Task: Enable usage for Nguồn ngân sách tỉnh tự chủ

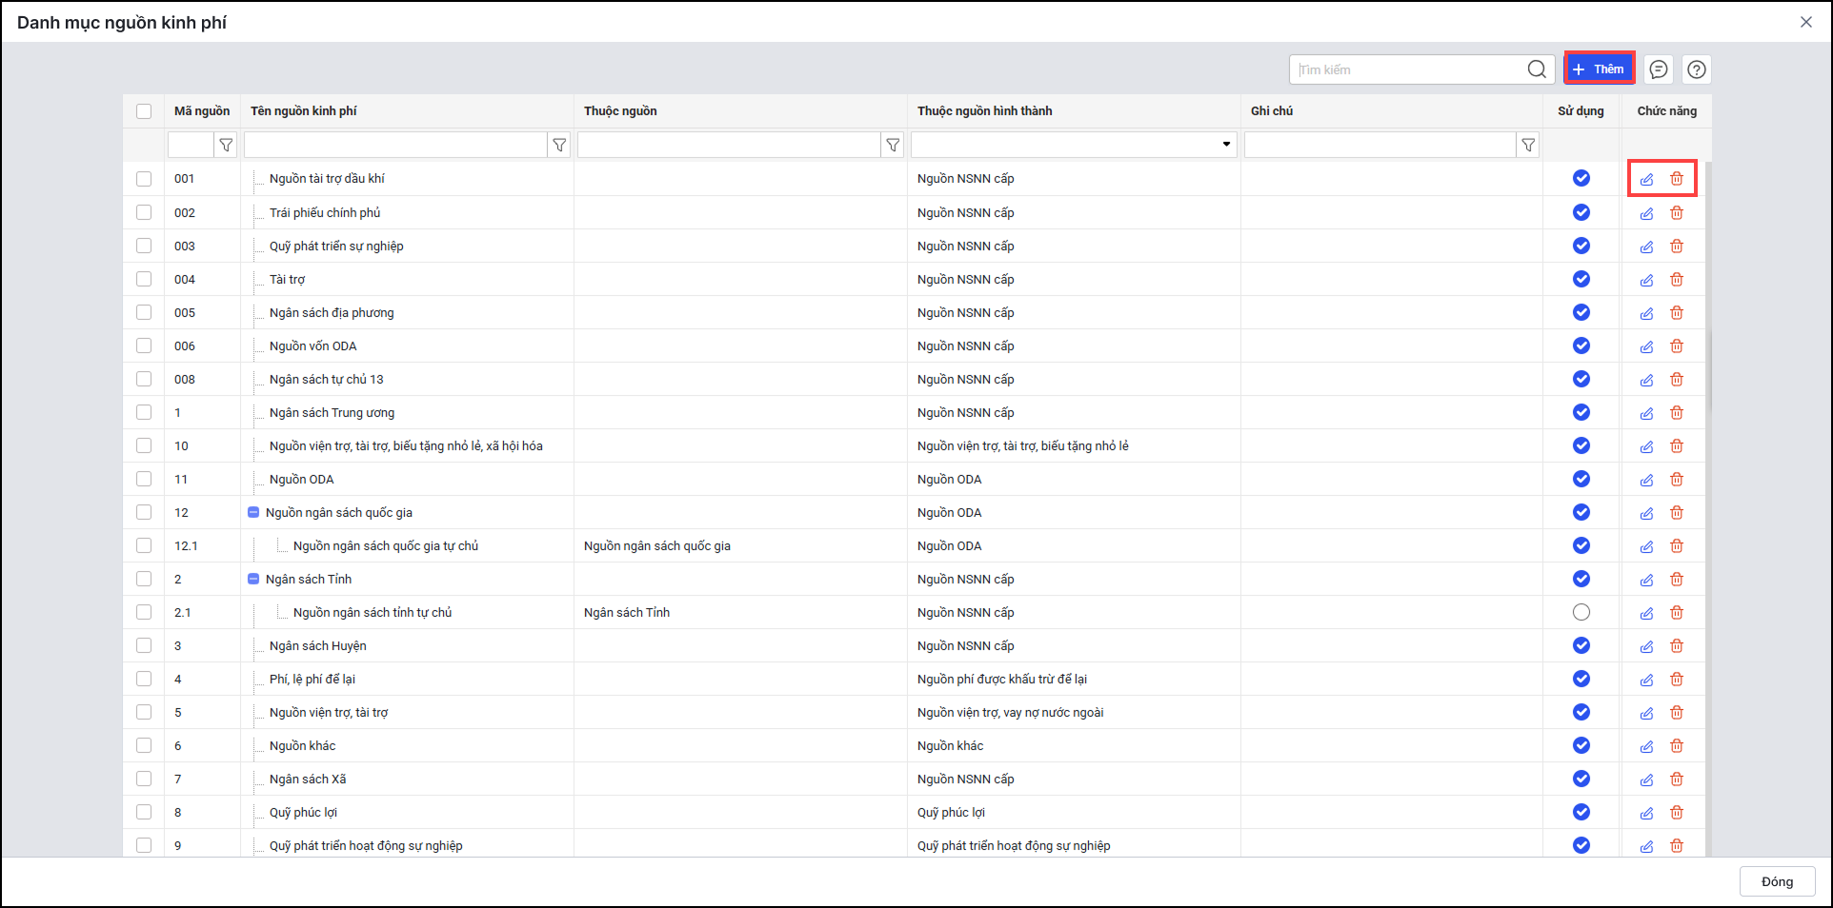Action: (x=1581, y=612)
